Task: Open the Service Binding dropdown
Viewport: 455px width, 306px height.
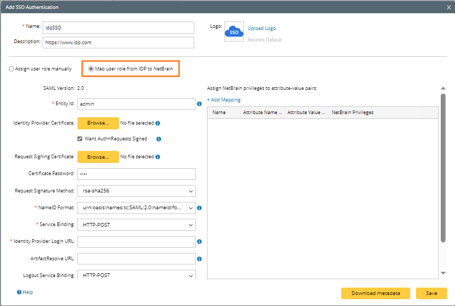Action: [x=136, y=225]
